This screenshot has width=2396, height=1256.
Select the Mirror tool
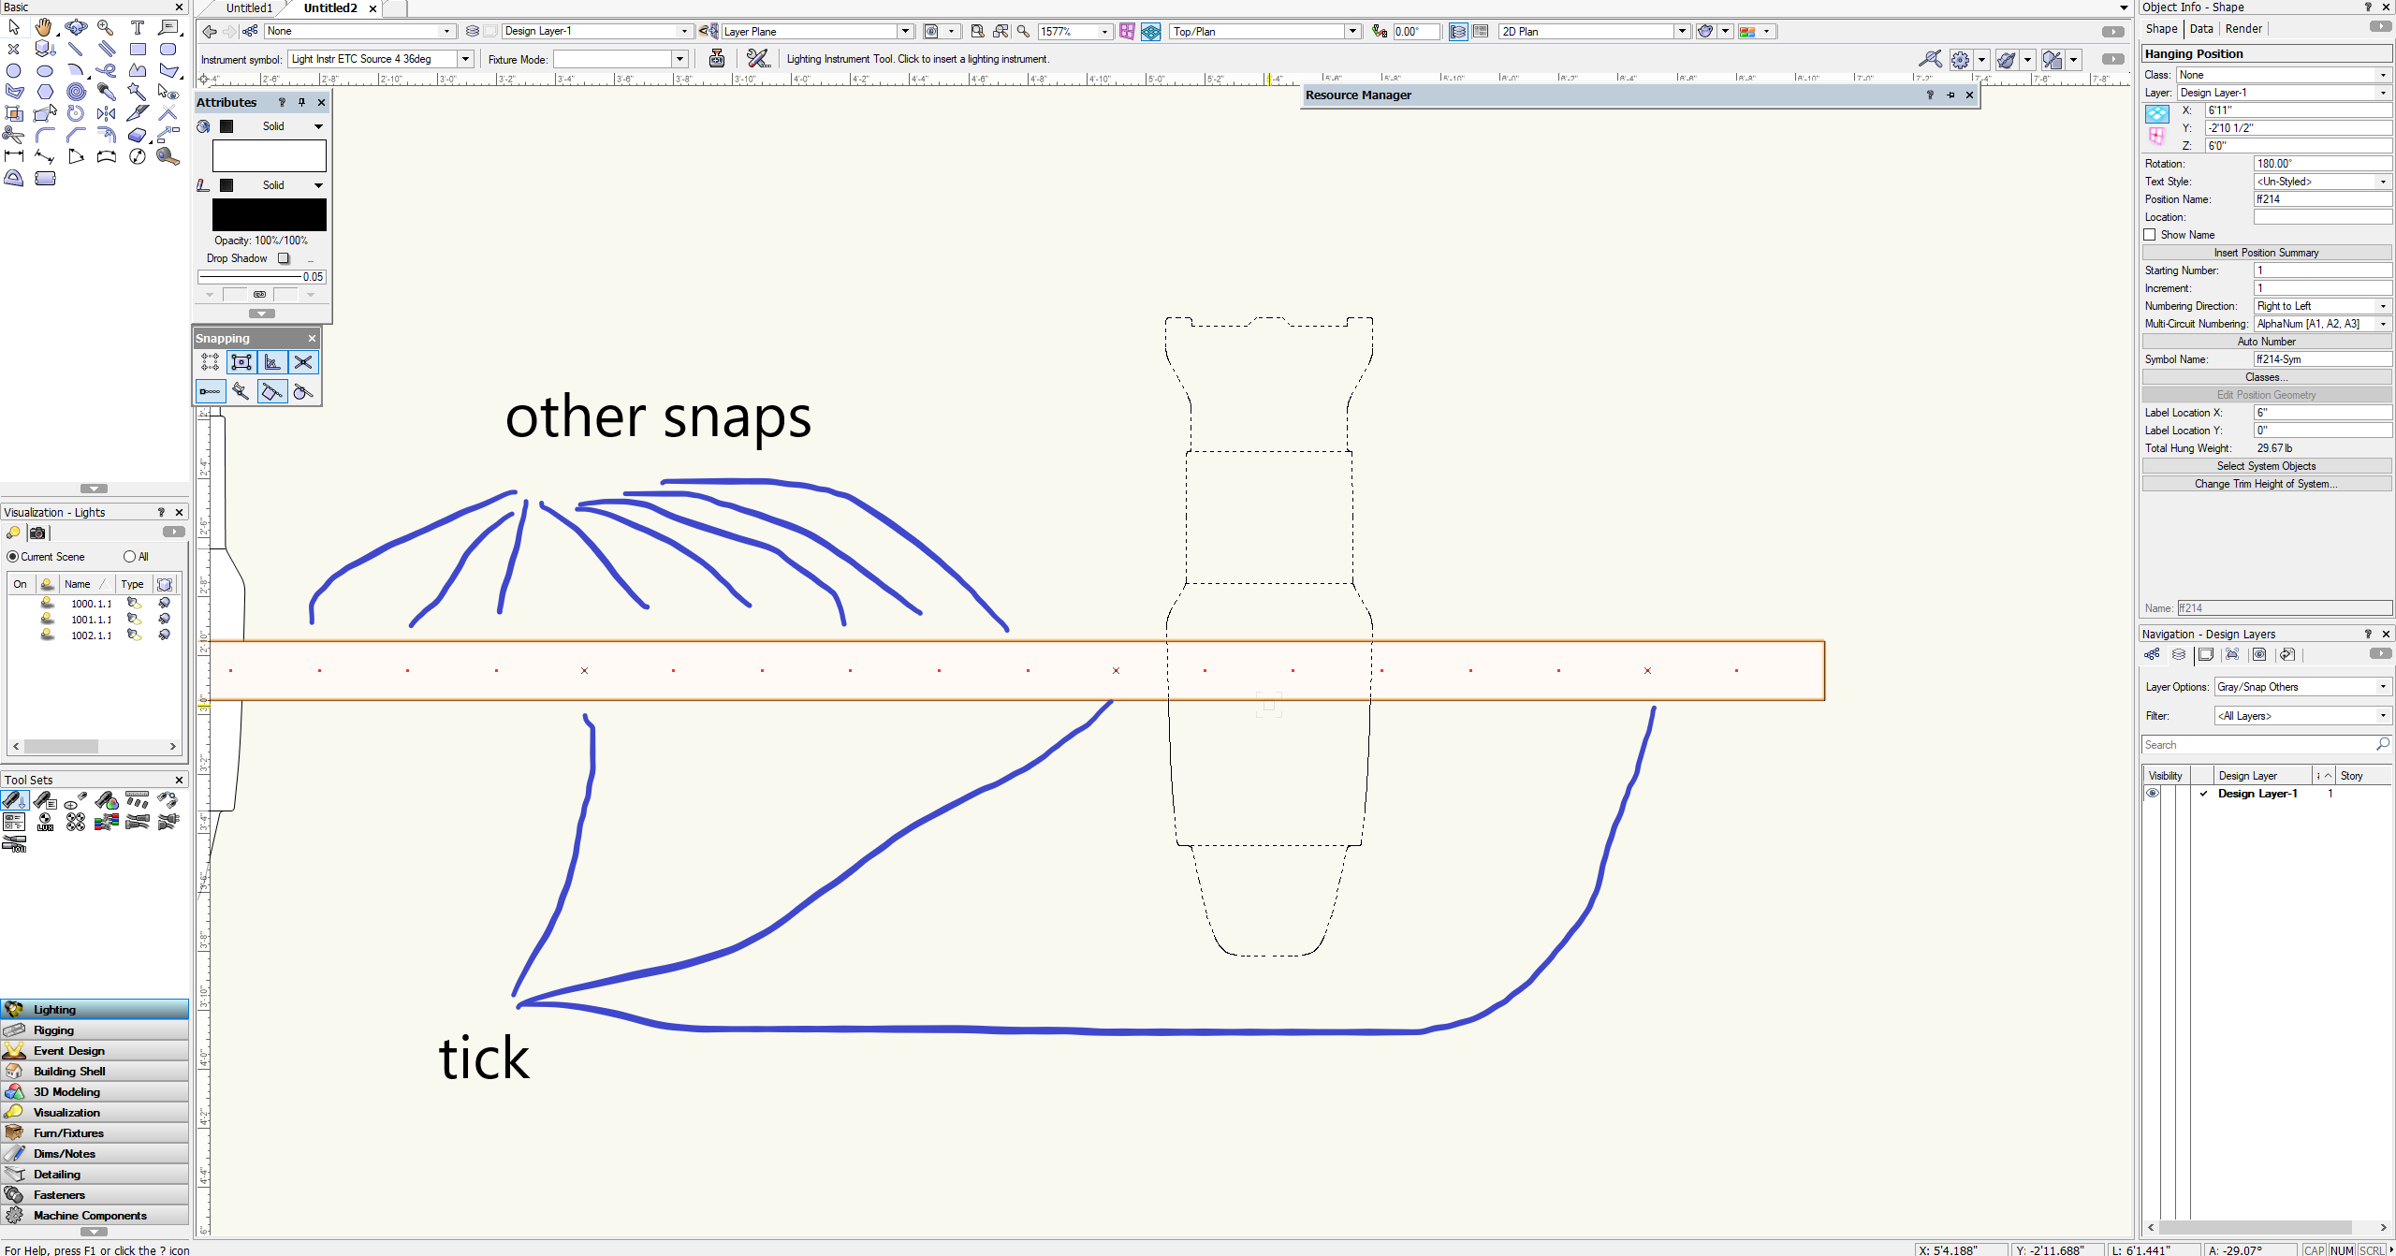coord(107,113)
